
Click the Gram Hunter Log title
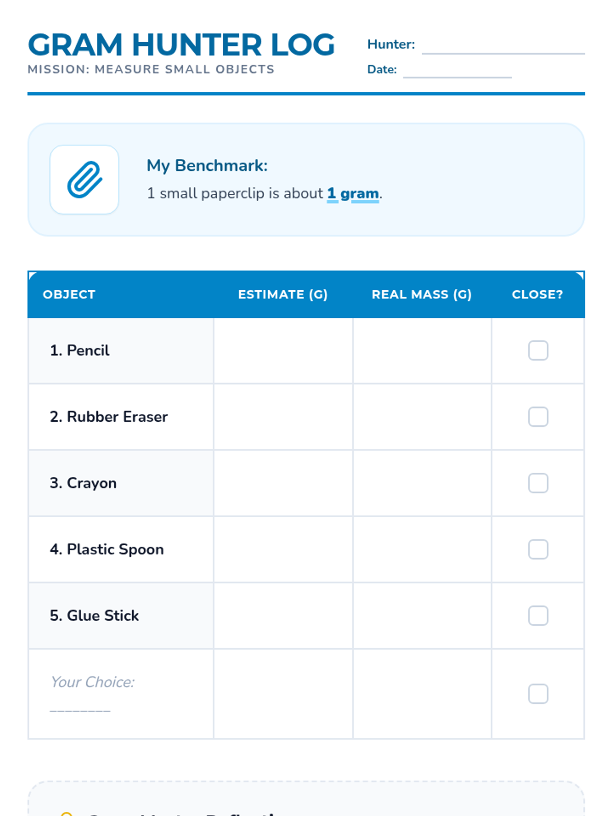181,45
